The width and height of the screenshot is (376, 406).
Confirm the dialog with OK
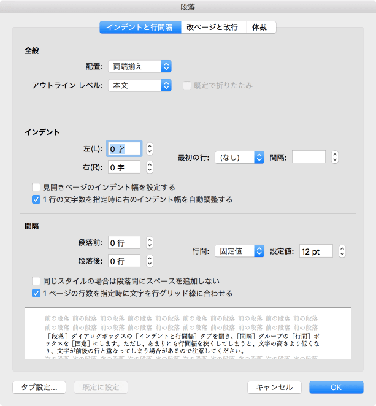point(336,387)
